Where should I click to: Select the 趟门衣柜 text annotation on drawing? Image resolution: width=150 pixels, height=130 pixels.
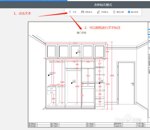(82, 33)
